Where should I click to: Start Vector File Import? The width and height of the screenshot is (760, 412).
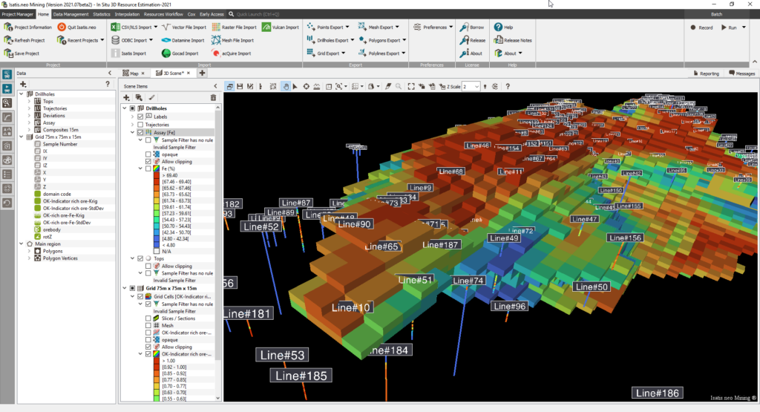pyautogui.click(x=184, y=27)
